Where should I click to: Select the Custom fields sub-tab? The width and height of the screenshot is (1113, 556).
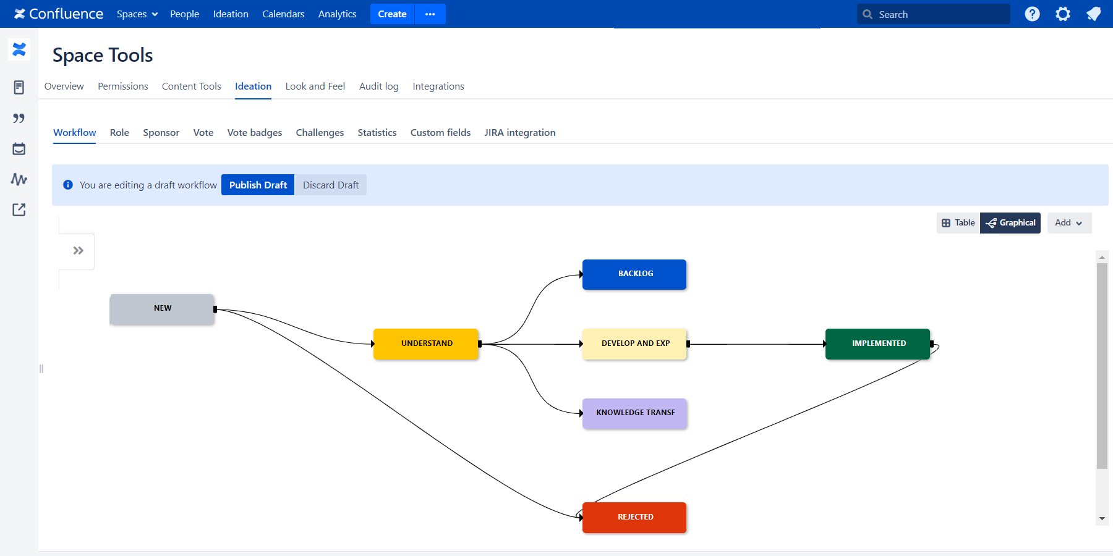pos(440,132)
